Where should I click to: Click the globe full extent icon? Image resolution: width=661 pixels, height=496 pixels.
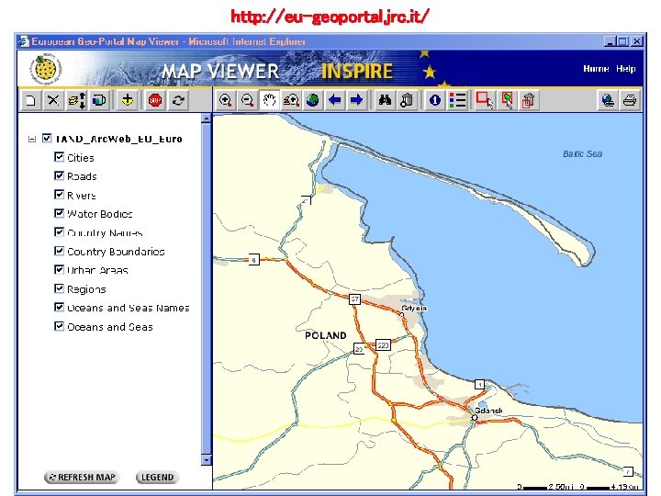tap(313, 100)
